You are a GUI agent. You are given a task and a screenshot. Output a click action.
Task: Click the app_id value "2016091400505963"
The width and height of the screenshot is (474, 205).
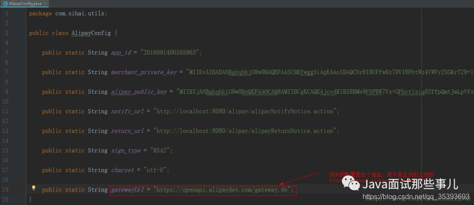[x=169, y=53]
